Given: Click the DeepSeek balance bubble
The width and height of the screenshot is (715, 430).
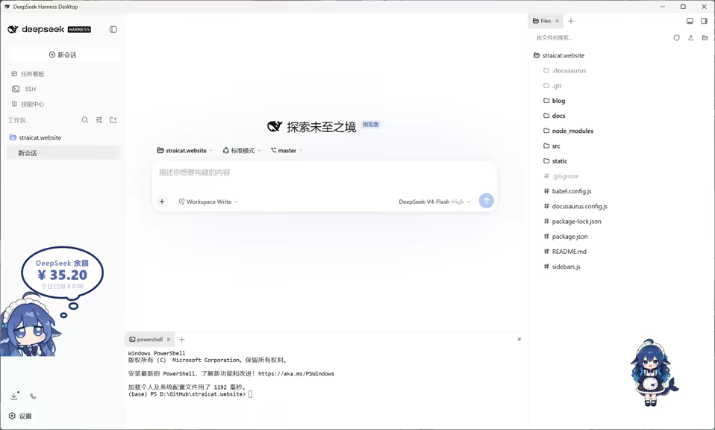Looking at the screenshot, I should click(62, 273).
